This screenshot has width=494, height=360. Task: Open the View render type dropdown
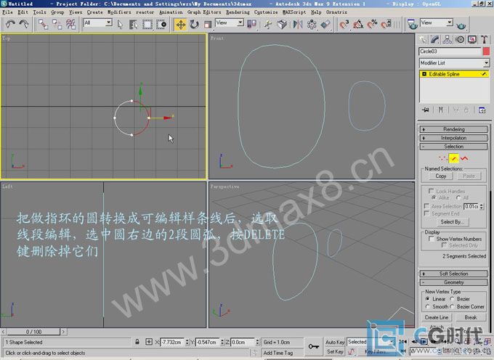437,22
